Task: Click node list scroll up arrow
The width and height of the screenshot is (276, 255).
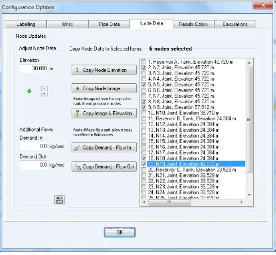Action: tap(249, 63)
